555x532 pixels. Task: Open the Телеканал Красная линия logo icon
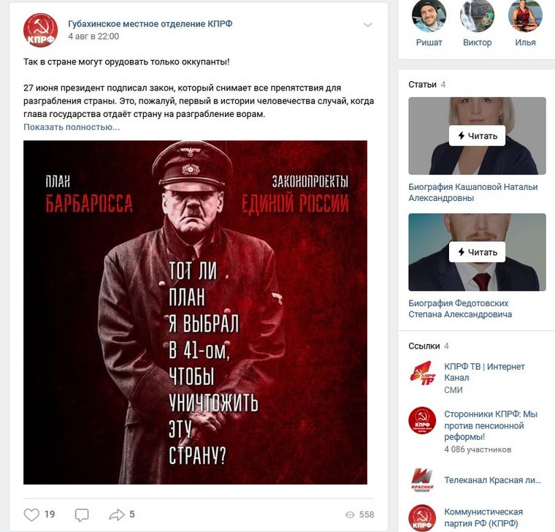(422, 480)
